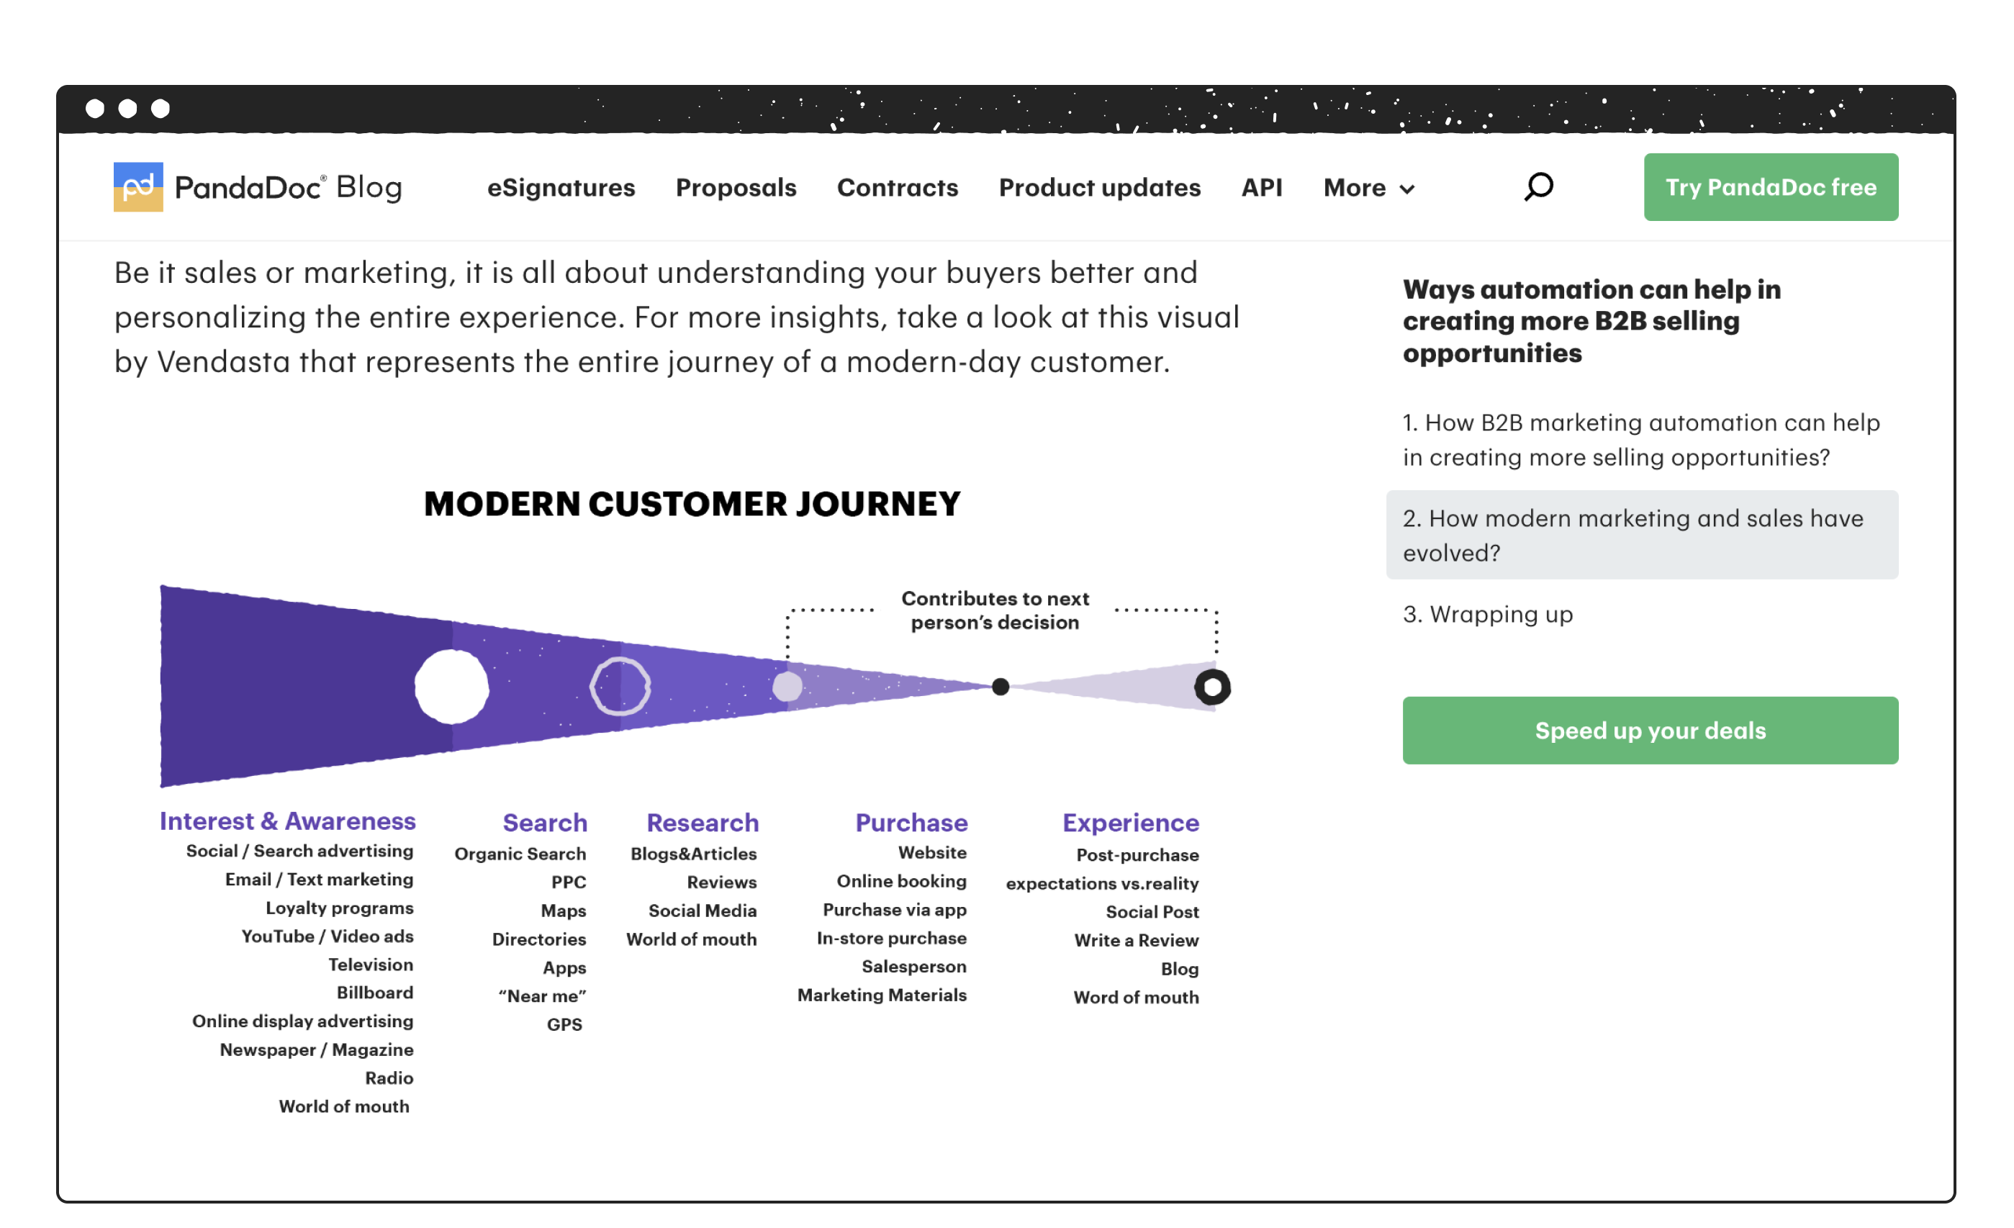2014x1228 pixels.
Task: Jump to the B2B marketing automation section link
Action: point(1641,440)
